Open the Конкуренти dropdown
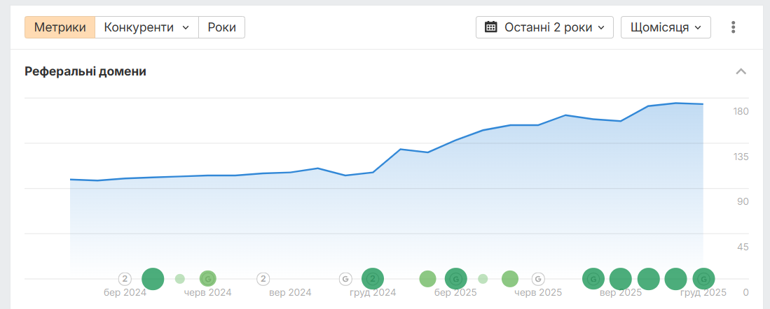This screenshot has width=770, height=309. tap(147, 27)
